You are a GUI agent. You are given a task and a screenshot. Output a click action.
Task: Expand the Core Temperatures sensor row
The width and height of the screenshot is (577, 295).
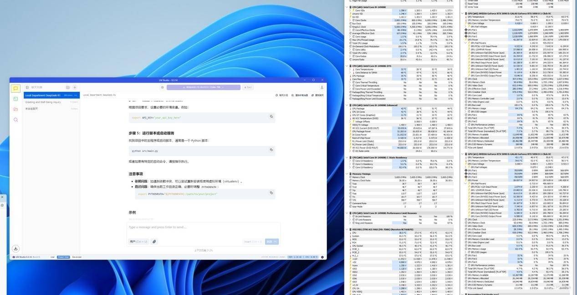(x=350, y=69)
